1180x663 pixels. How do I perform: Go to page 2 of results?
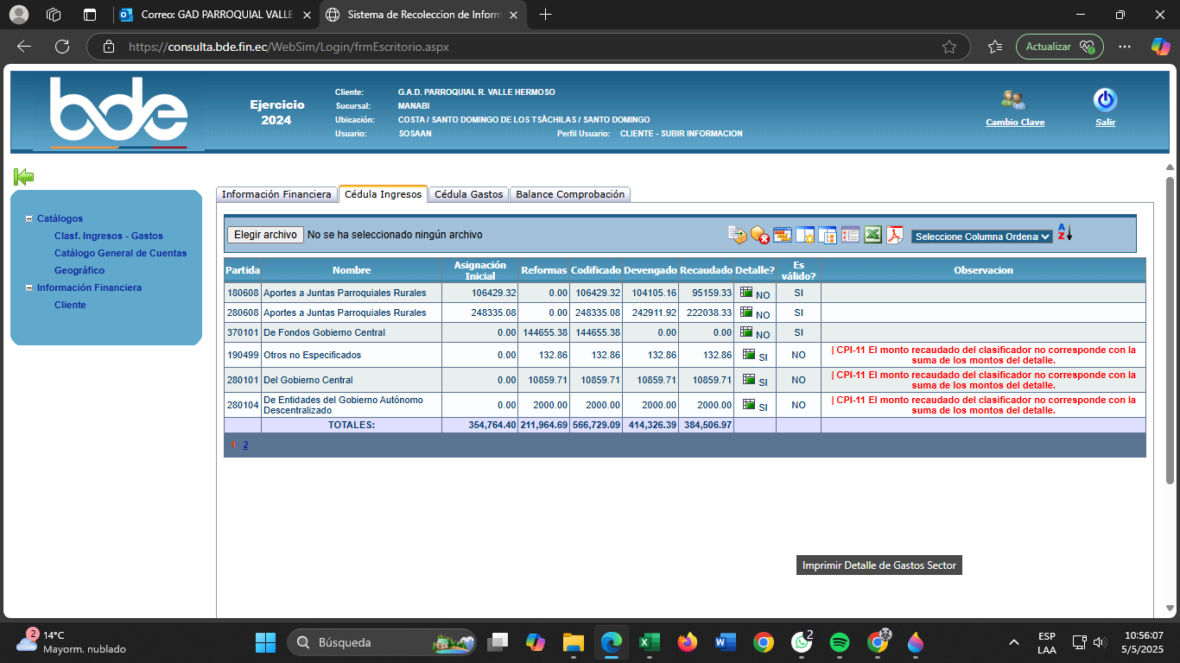coord(245,445)
